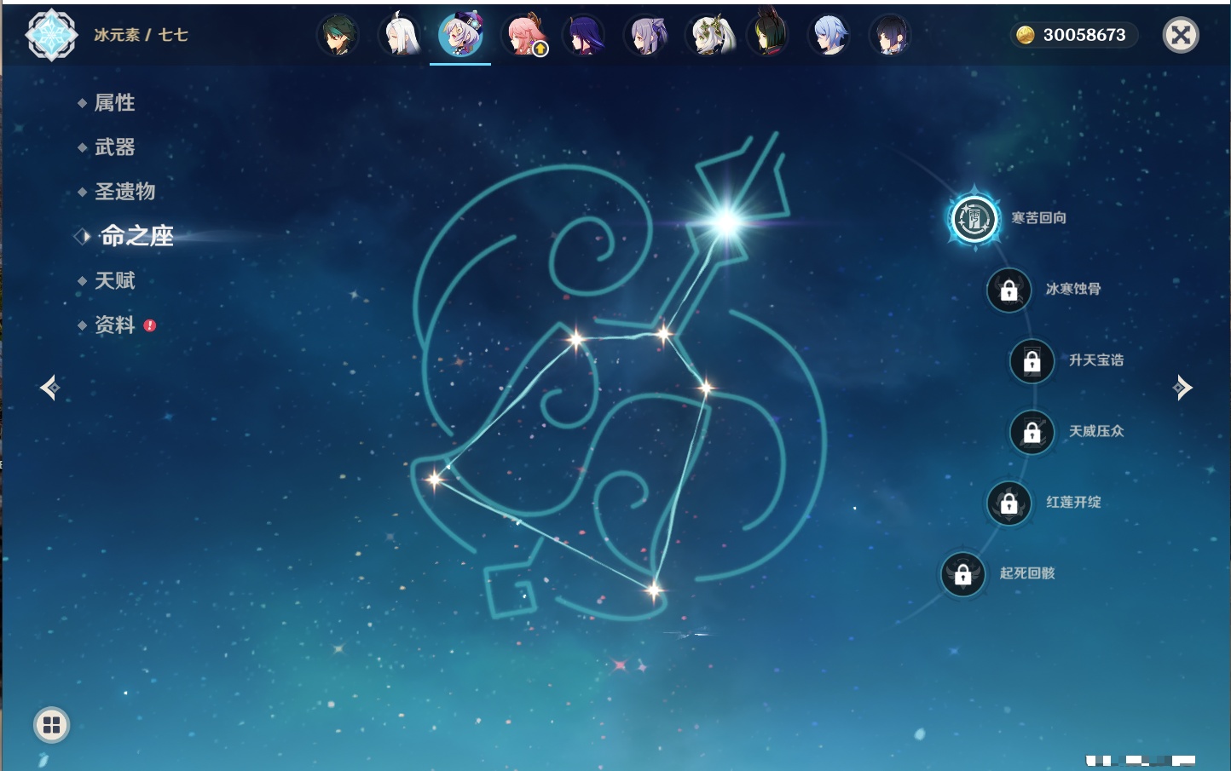This screenshot has height=771, width=1231.
Task: Select the light purple twin-tail character avatar
Action: tap(644, 36)
